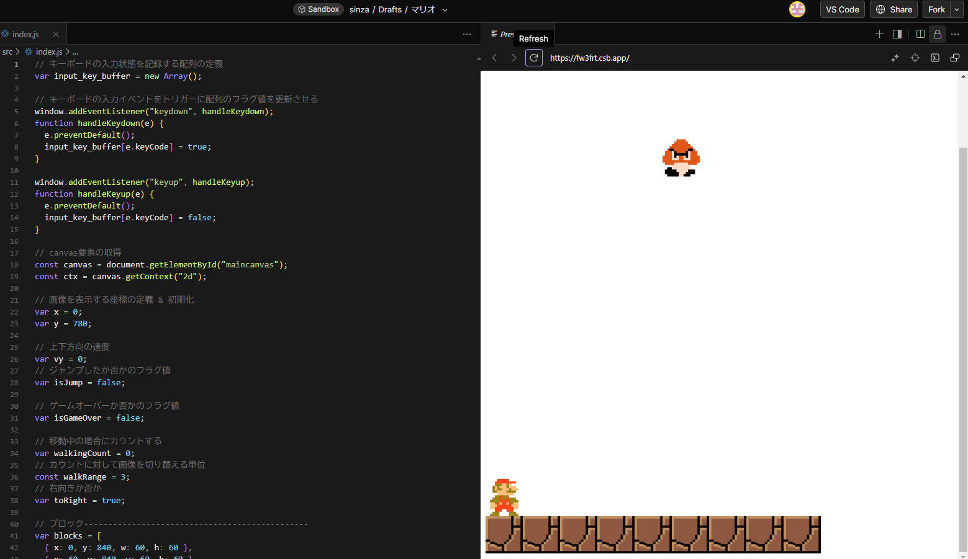Open the sparkle AI tool in preview
This screenshot has height=559, width=968.
click(895, 58)
